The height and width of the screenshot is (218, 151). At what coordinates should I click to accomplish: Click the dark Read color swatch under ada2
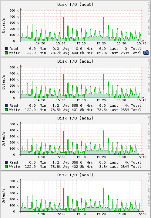(x=6, y=162)
